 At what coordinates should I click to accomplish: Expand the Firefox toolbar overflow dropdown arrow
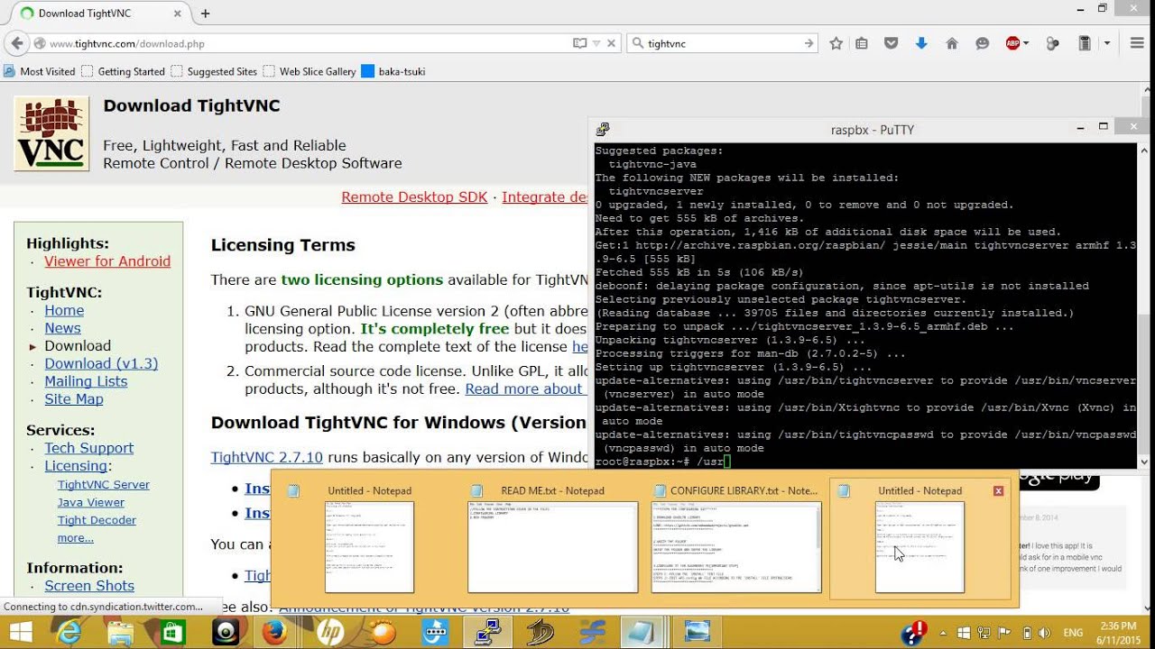[x=1107, y=43]
